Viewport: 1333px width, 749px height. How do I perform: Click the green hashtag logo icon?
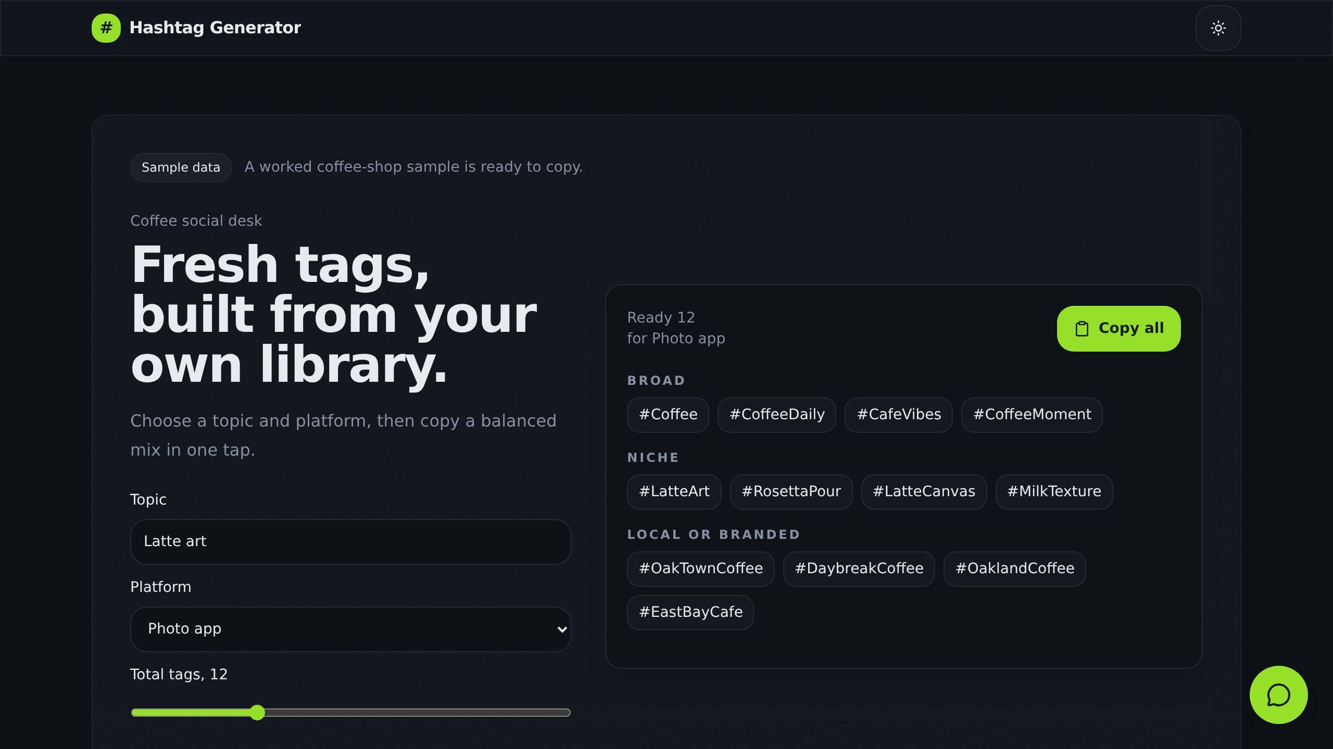click(x=106, y=28)
